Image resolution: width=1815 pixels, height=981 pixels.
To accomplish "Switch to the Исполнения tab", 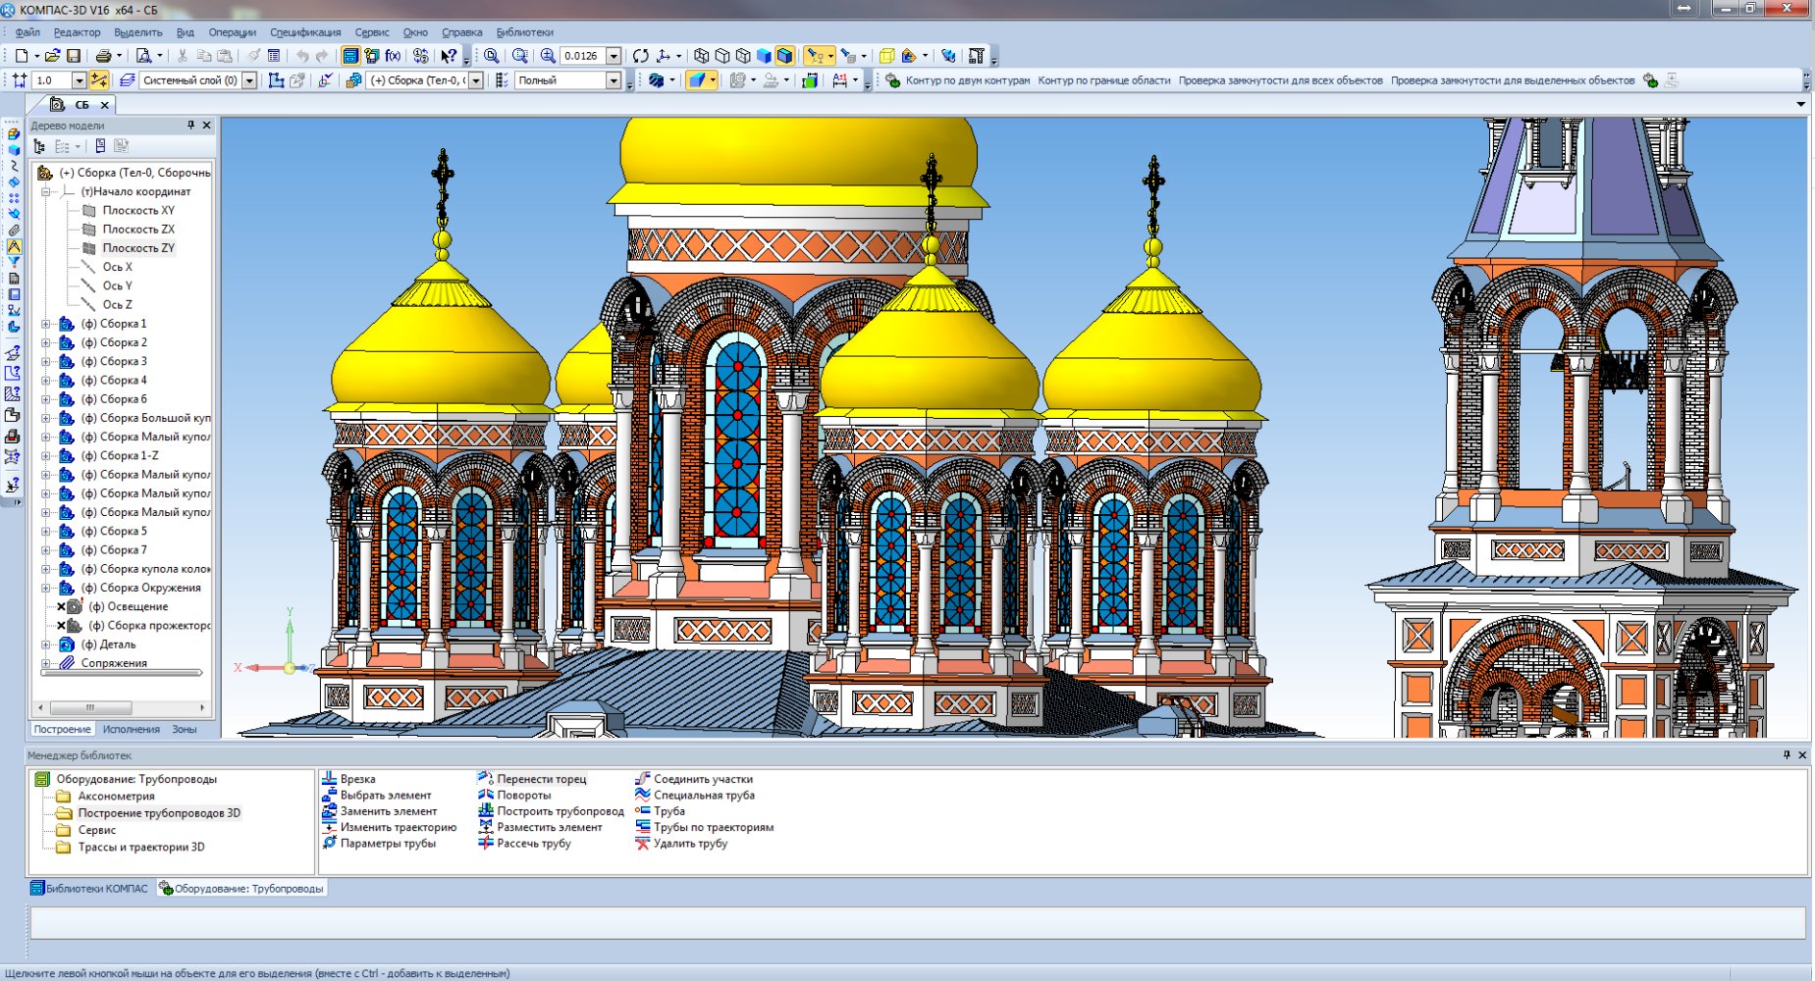I will [x=131, y=729].
